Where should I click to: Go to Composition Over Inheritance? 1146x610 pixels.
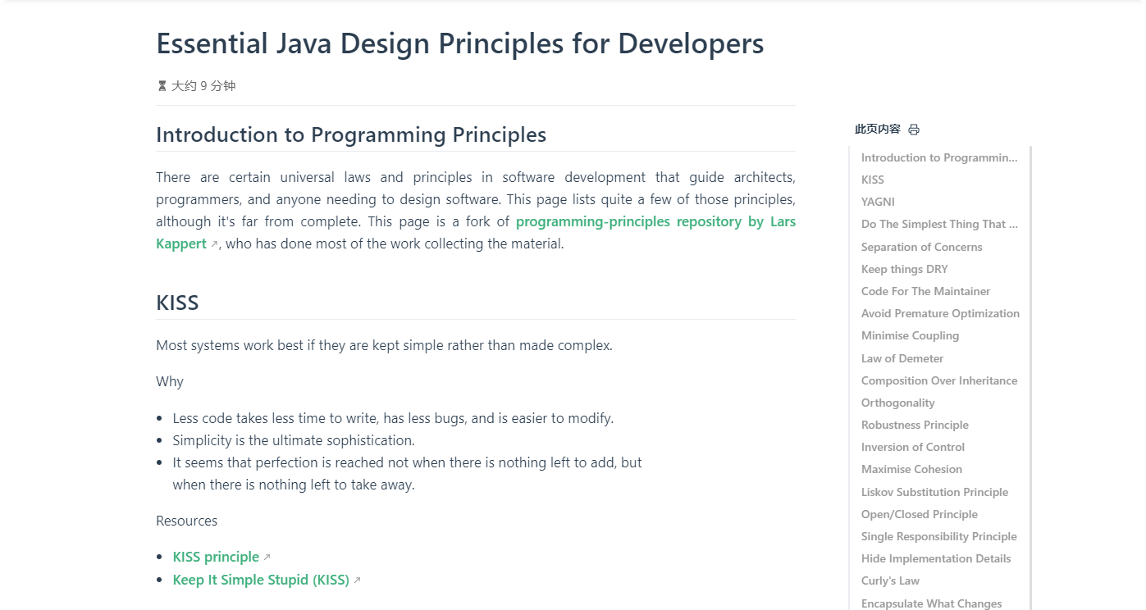point(939,380)
